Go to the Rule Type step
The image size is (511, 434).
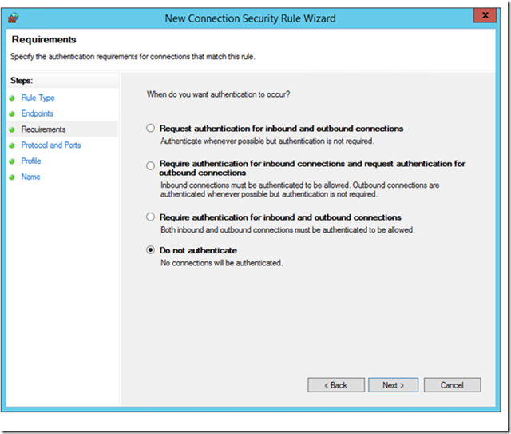38,98
